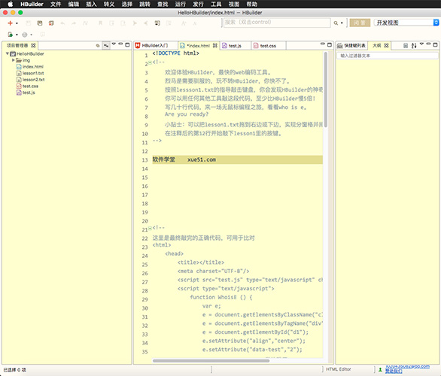Viewport: 441px width, 376px height.
Task: Click the larger A font-size icon
Action: [184, 23]
